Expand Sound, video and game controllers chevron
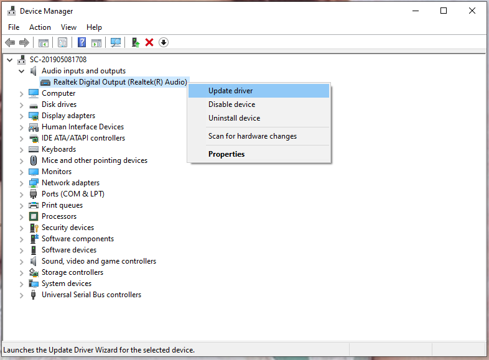489x360 pixels. click(21, 262)
